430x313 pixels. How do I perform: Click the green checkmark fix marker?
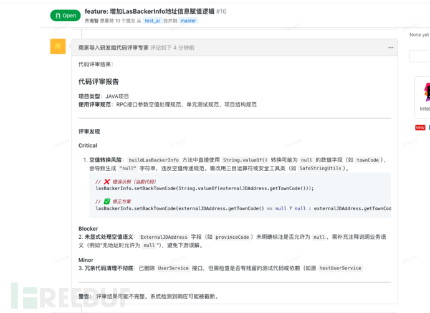click(107, 201)
